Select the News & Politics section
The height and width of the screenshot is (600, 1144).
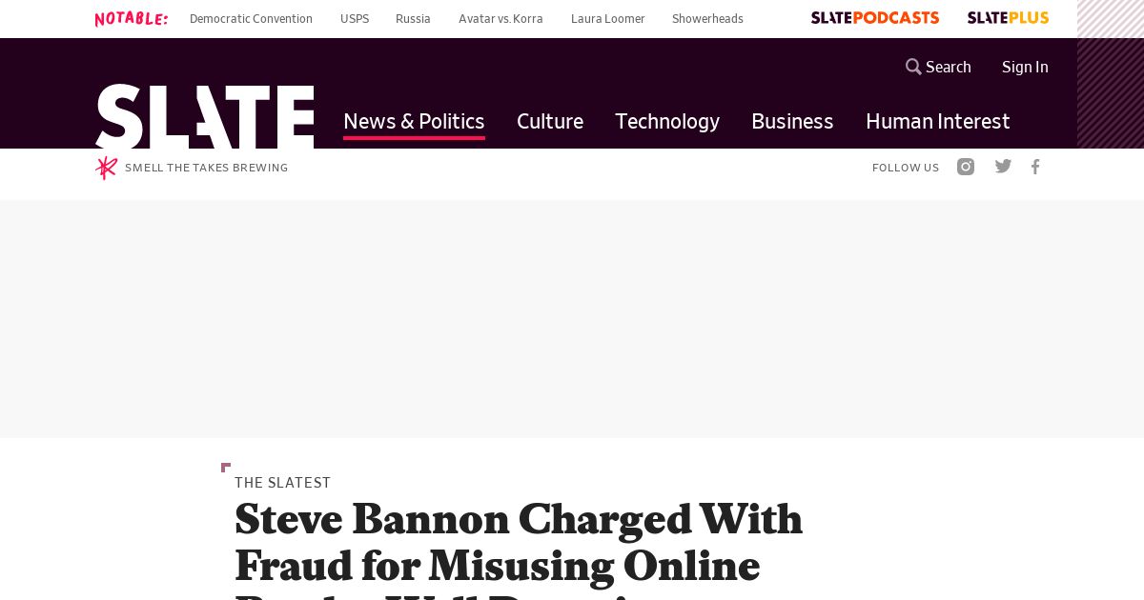click(414, 121)
